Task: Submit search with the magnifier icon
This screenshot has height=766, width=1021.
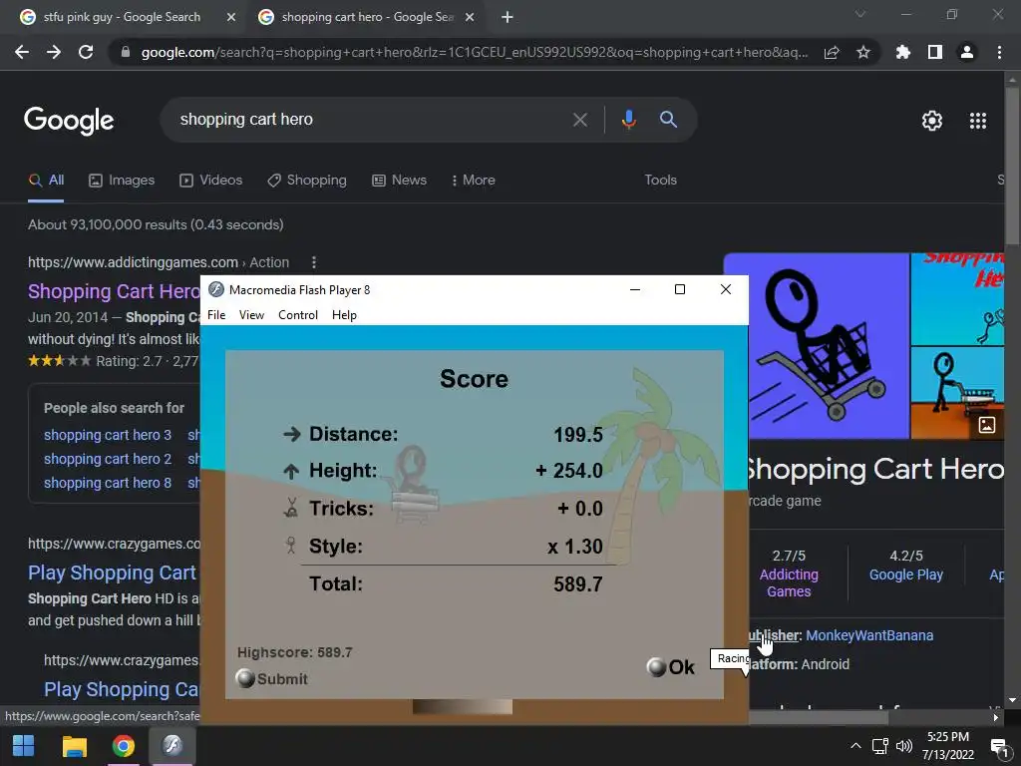Action: pos(668,120)
